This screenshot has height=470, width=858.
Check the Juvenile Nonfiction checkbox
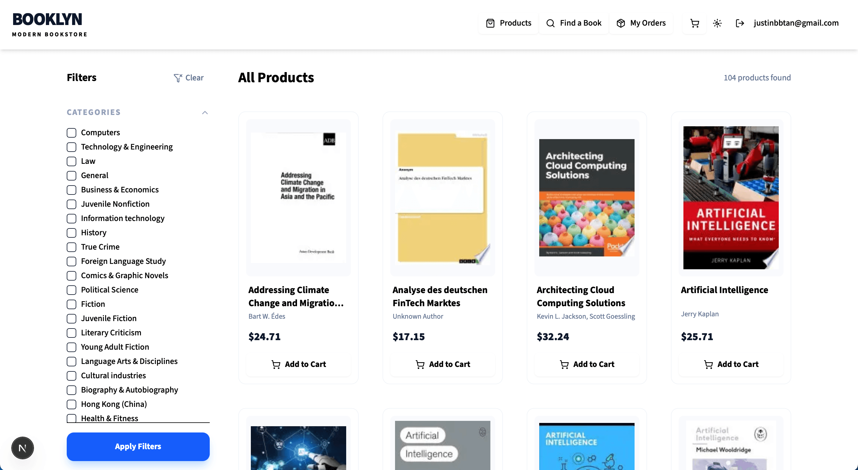[x=71, y=204]
